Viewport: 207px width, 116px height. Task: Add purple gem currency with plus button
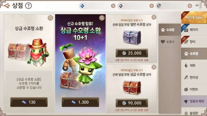tap(152, 6)
